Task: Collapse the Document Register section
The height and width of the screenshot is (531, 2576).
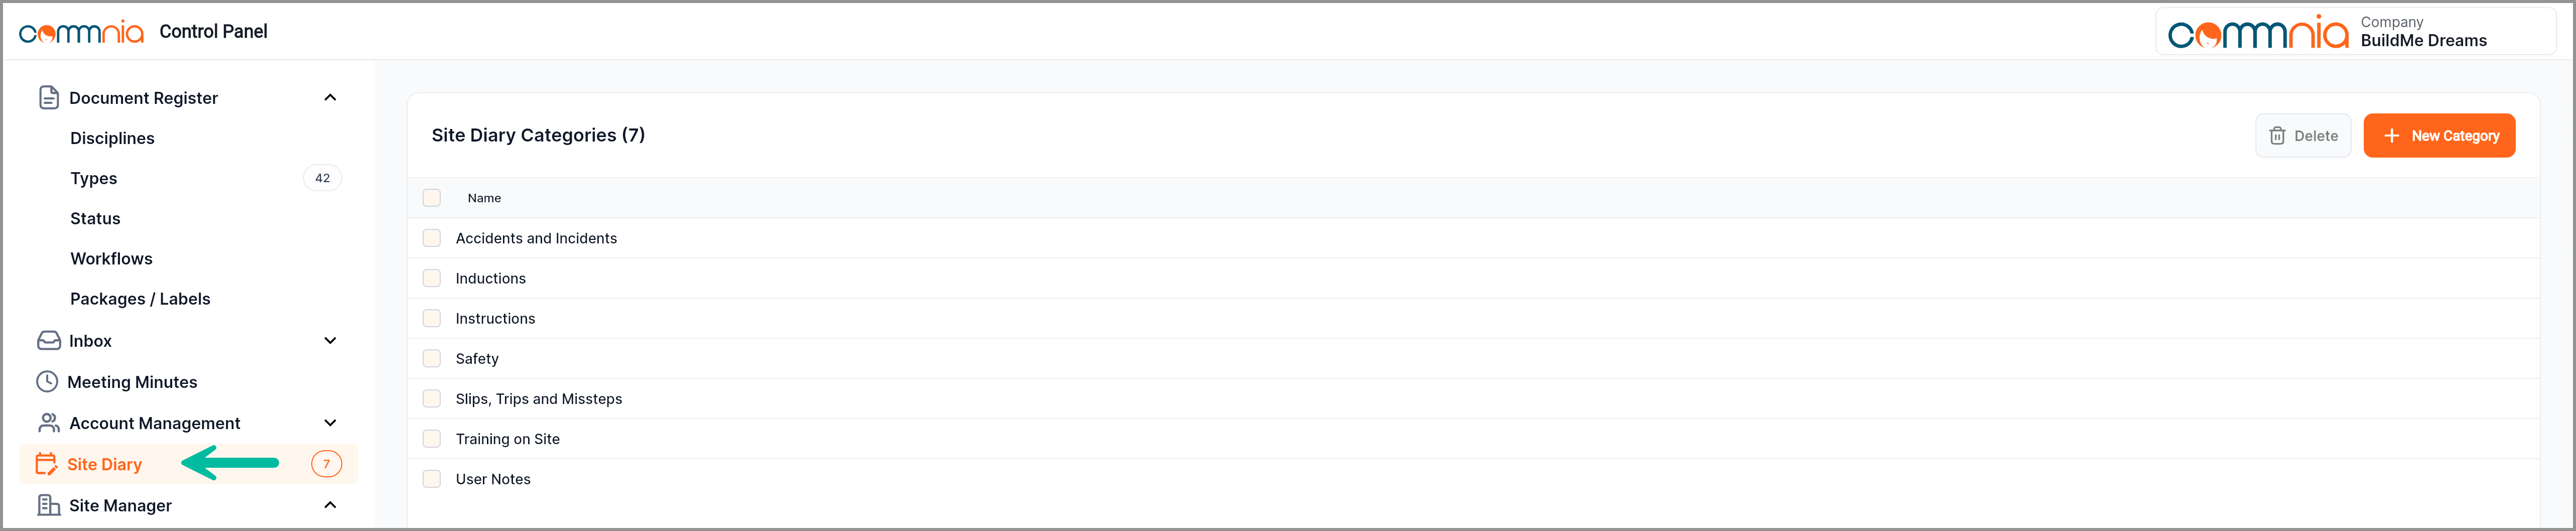Action: click(330, 98)
